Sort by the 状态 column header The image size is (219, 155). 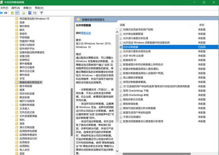click(x=202, y=25)
